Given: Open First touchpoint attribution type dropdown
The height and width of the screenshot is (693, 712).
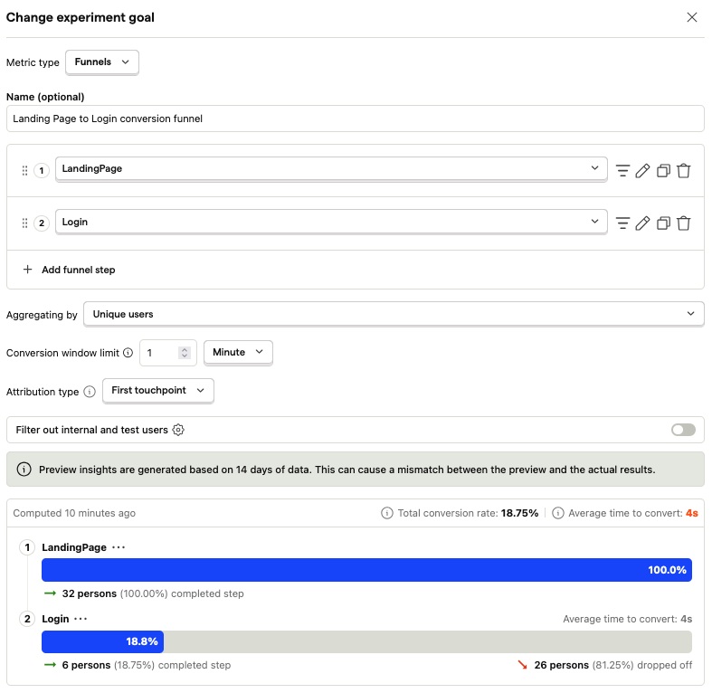Looking at the screenshot, I should click(158, 390).
